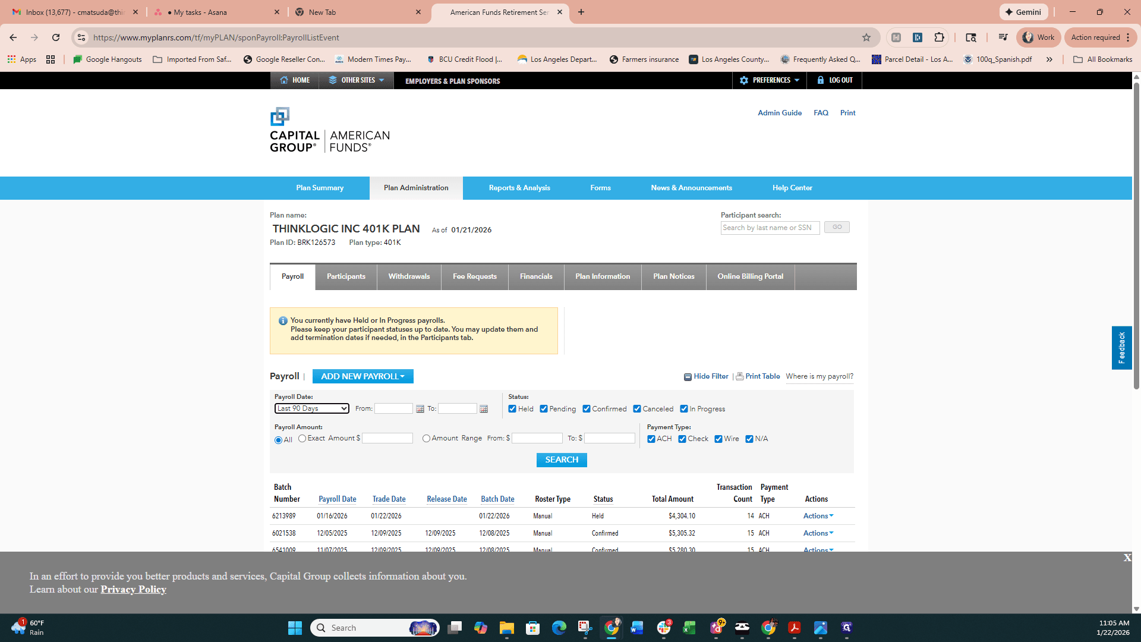Toggle the ACH payment type checkbox
Screen dimensions: 1141x642
651,439
